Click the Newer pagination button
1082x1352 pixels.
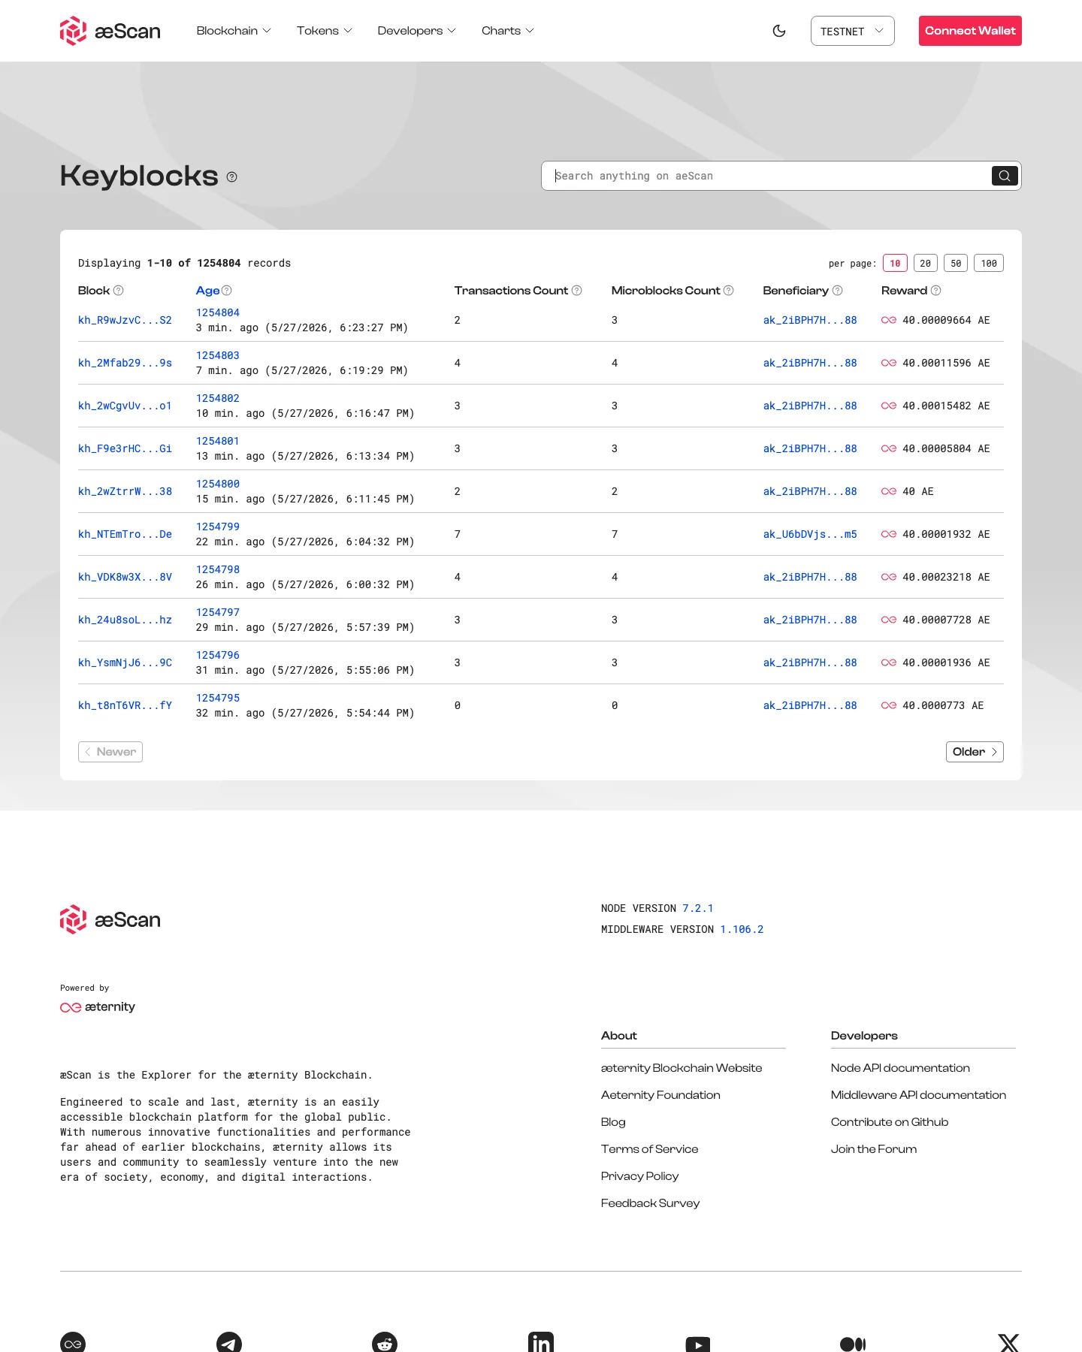point(110,752)
